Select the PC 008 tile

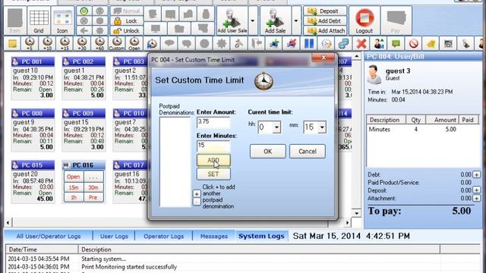[33, 130]
